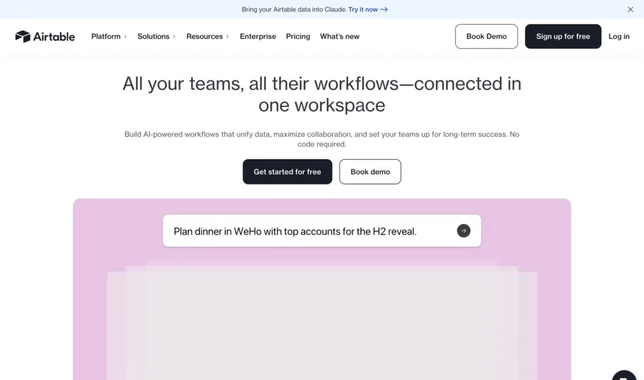644x380 pixels.
Task: Expand the Platform menu
Action: tap(109, 36)
